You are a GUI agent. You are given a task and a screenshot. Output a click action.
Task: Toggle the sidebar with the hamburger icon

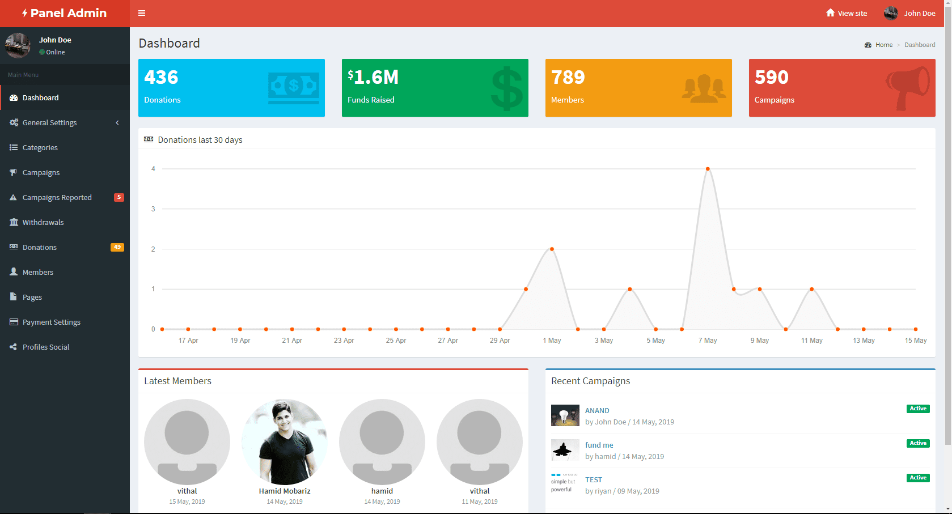tap(142, 13)
